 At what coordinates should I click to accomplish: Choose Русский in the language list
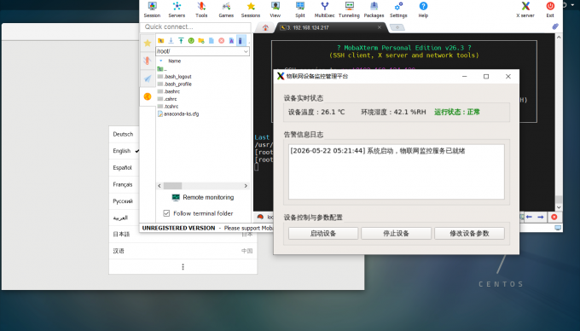tap(124, 200)
